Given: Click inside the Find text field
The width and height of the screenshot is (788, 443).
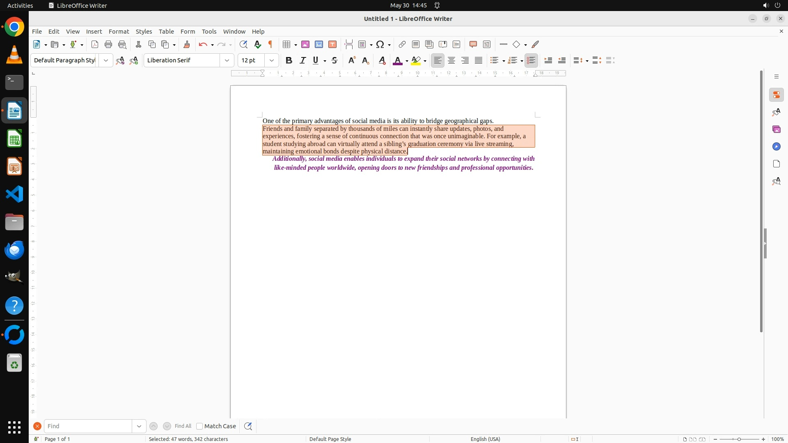Looking at the screenshot, I should coord(87,426).
